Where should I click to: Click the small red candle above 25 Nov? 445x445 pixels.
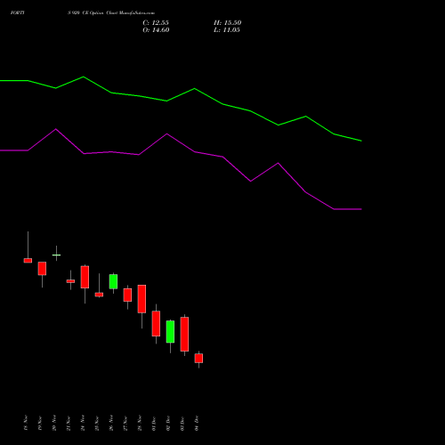coord(99,295)
